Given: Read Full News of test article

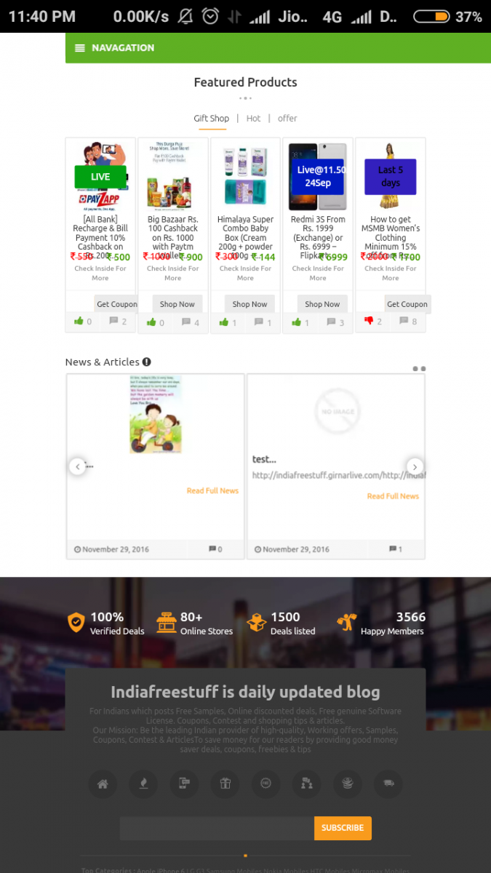Looking at the screenshot, I should pos(393,496).
